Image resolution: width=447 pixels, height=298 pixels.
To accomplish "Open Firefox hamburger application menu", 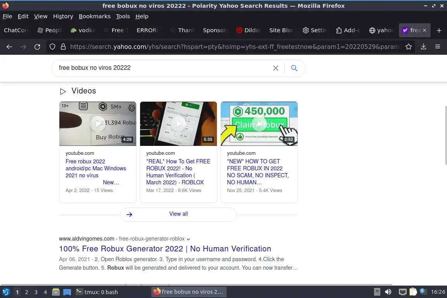I will [x=438, y=47].
